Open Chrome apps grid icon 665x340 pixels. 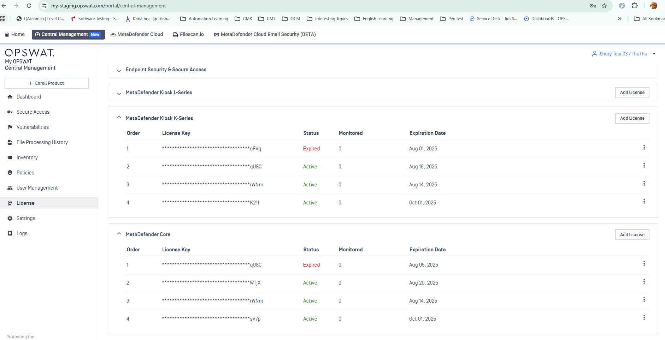pyautogui.click(x=3, y=19)
